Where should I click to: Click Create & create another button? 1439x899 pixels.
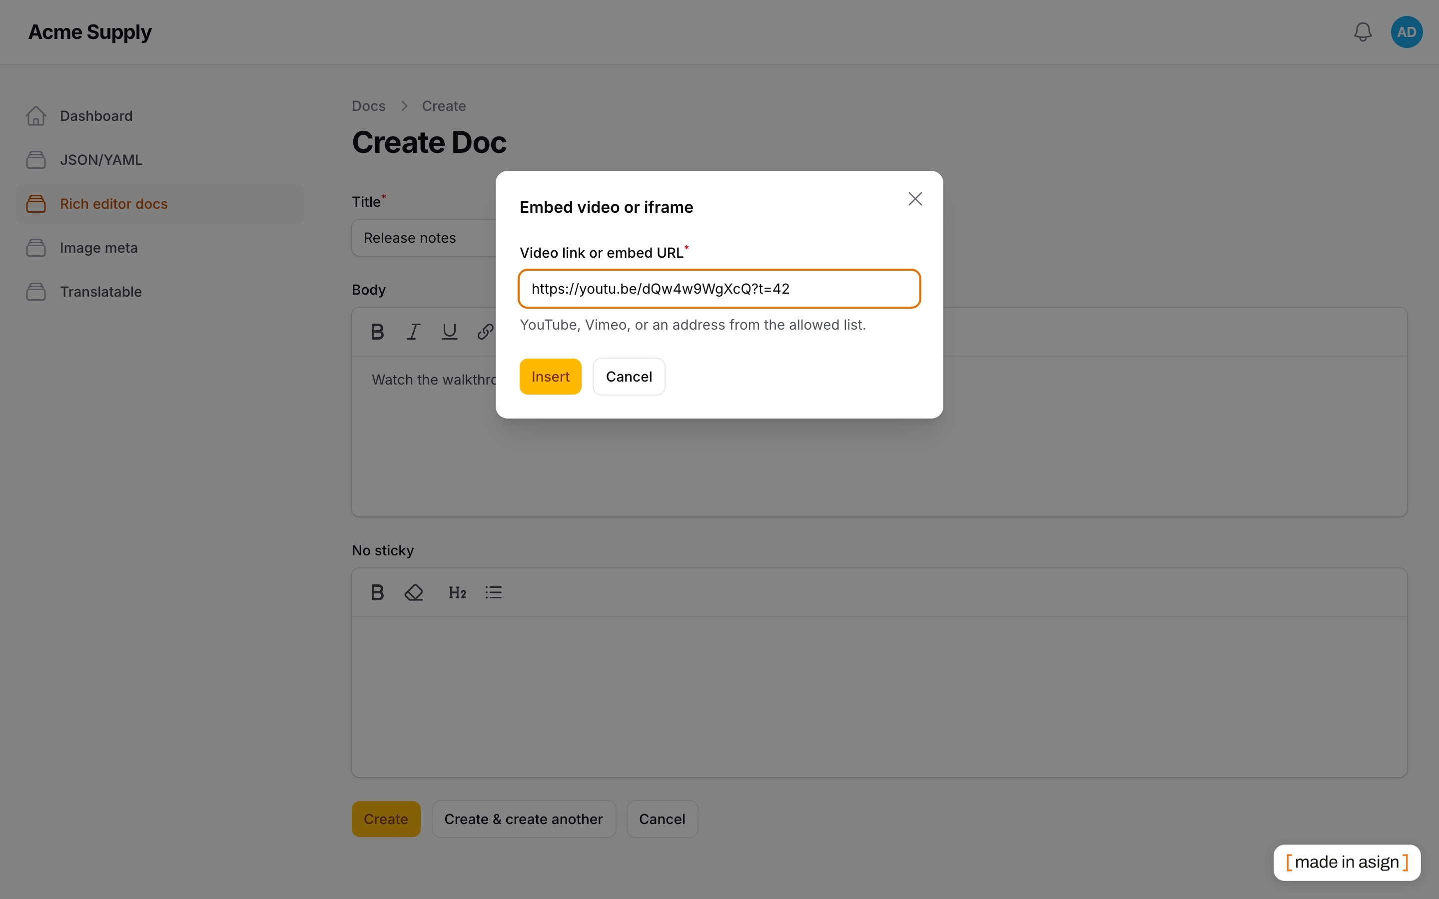(x=523, y=819)
